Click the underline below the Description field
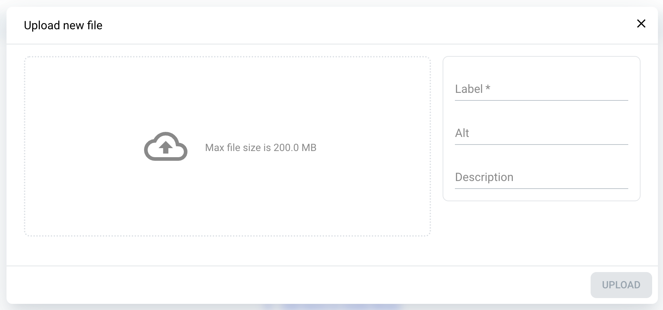Screen dimensions: 663x310 click(x=541, y=189)
